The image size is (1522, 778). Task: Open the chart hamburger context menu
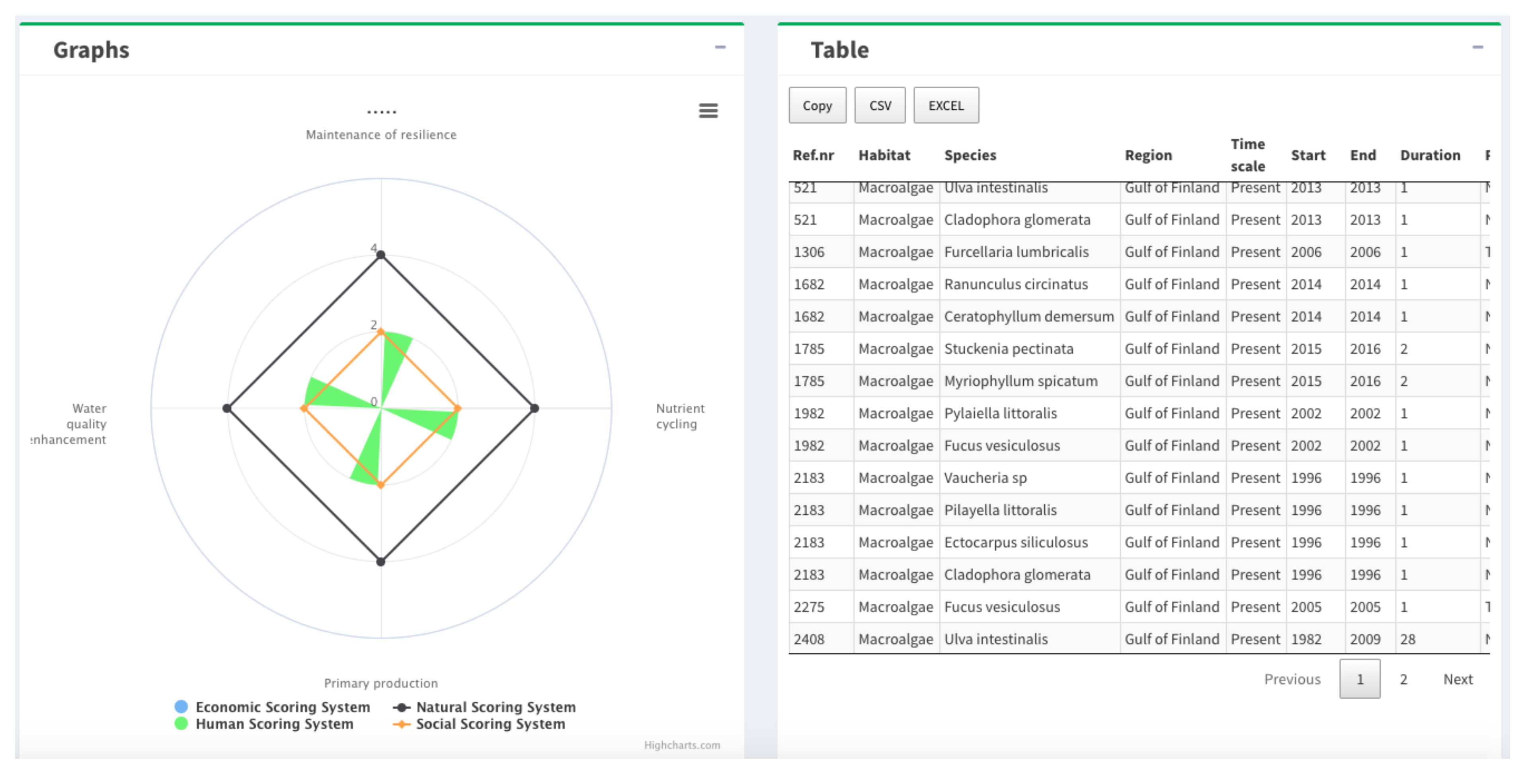[708, 111]
